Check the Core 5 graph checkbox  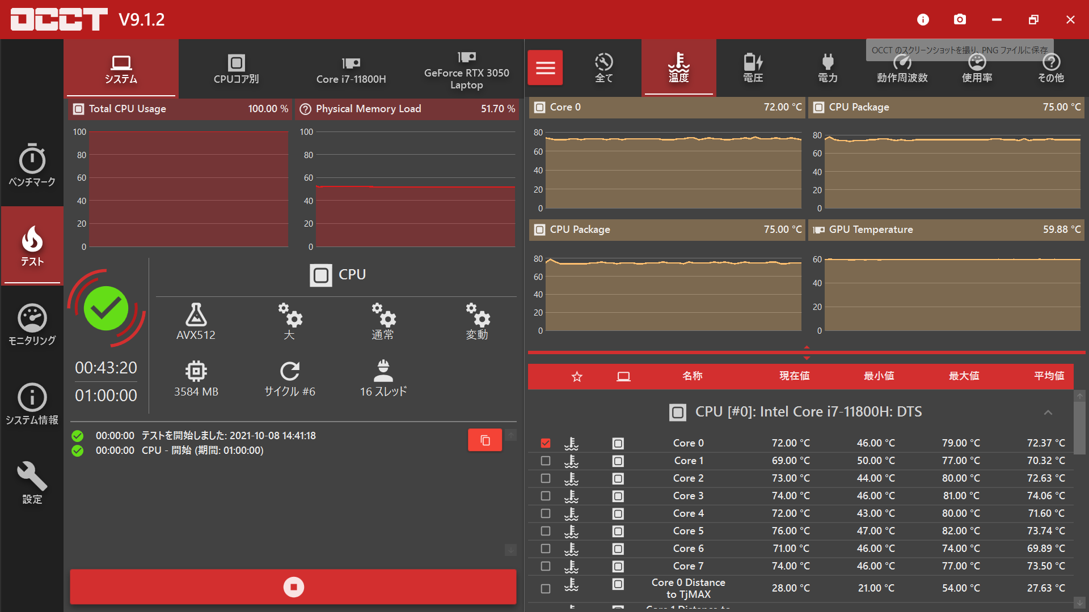pos(546,531)
